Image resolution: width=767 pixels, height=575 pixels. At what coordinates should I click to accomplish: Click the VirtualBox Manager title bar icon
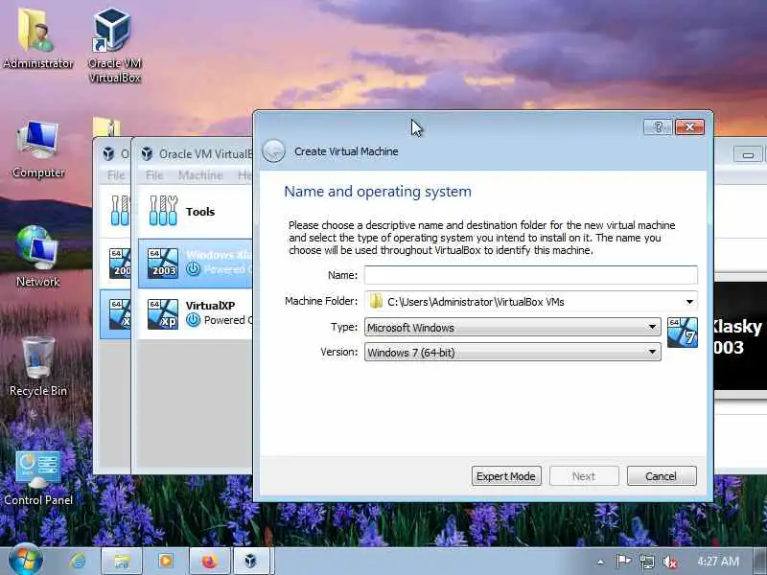pos(147,153)
